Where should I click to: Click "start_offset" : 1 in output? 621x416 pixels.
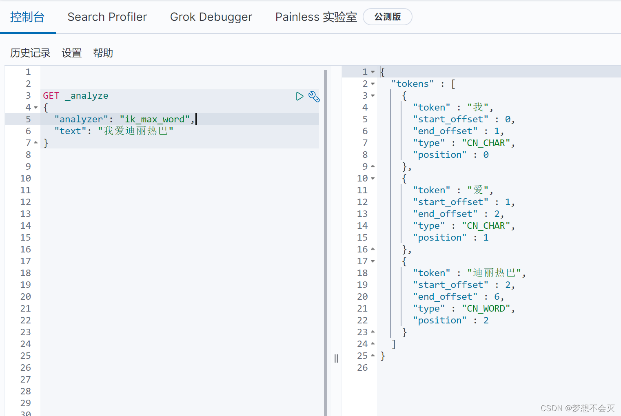click(x=464, y=202)
